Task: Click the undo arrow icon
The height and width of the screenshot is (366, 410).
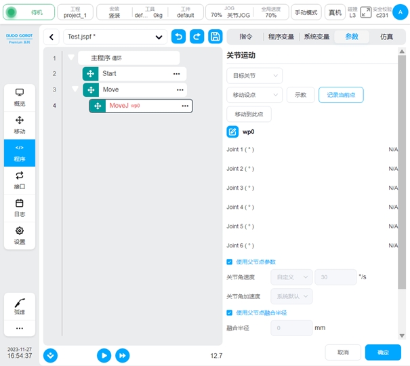Action: coord(178,37)
